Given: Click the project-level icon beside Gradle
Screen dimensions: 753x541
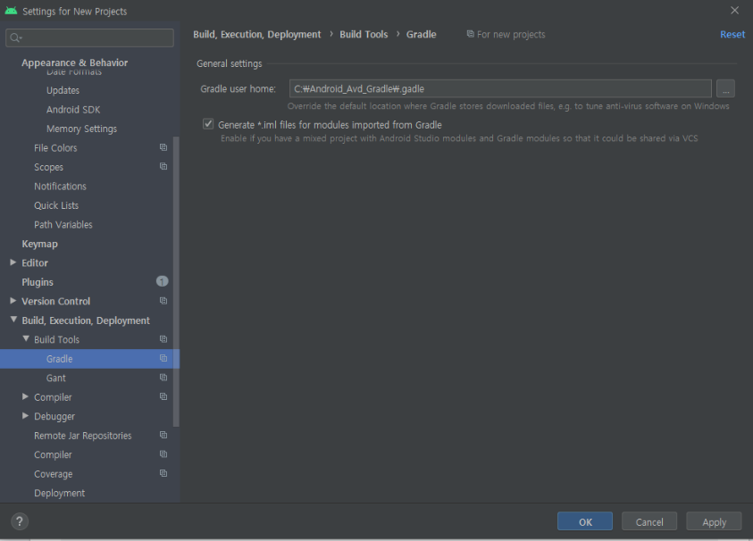Looking at the screenshot, I should (163, 359).
